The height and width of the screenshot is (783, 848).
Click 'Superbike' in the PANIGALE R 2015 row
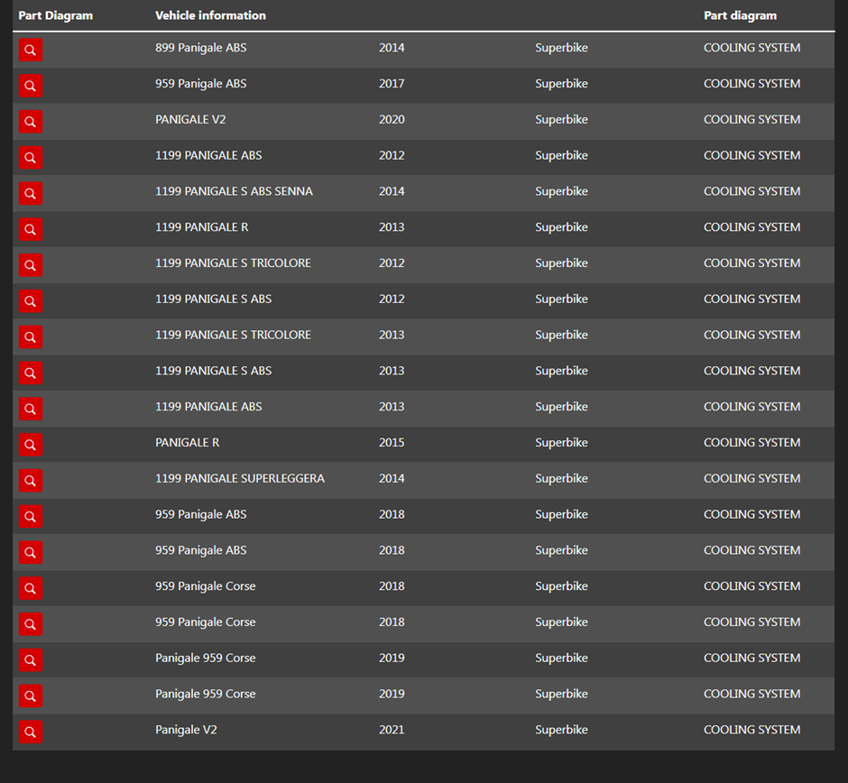(561, 442)
